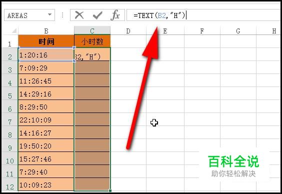Select row 12 header
The width and height of the screenshot is (282, 194).
(x=10, y=184)
